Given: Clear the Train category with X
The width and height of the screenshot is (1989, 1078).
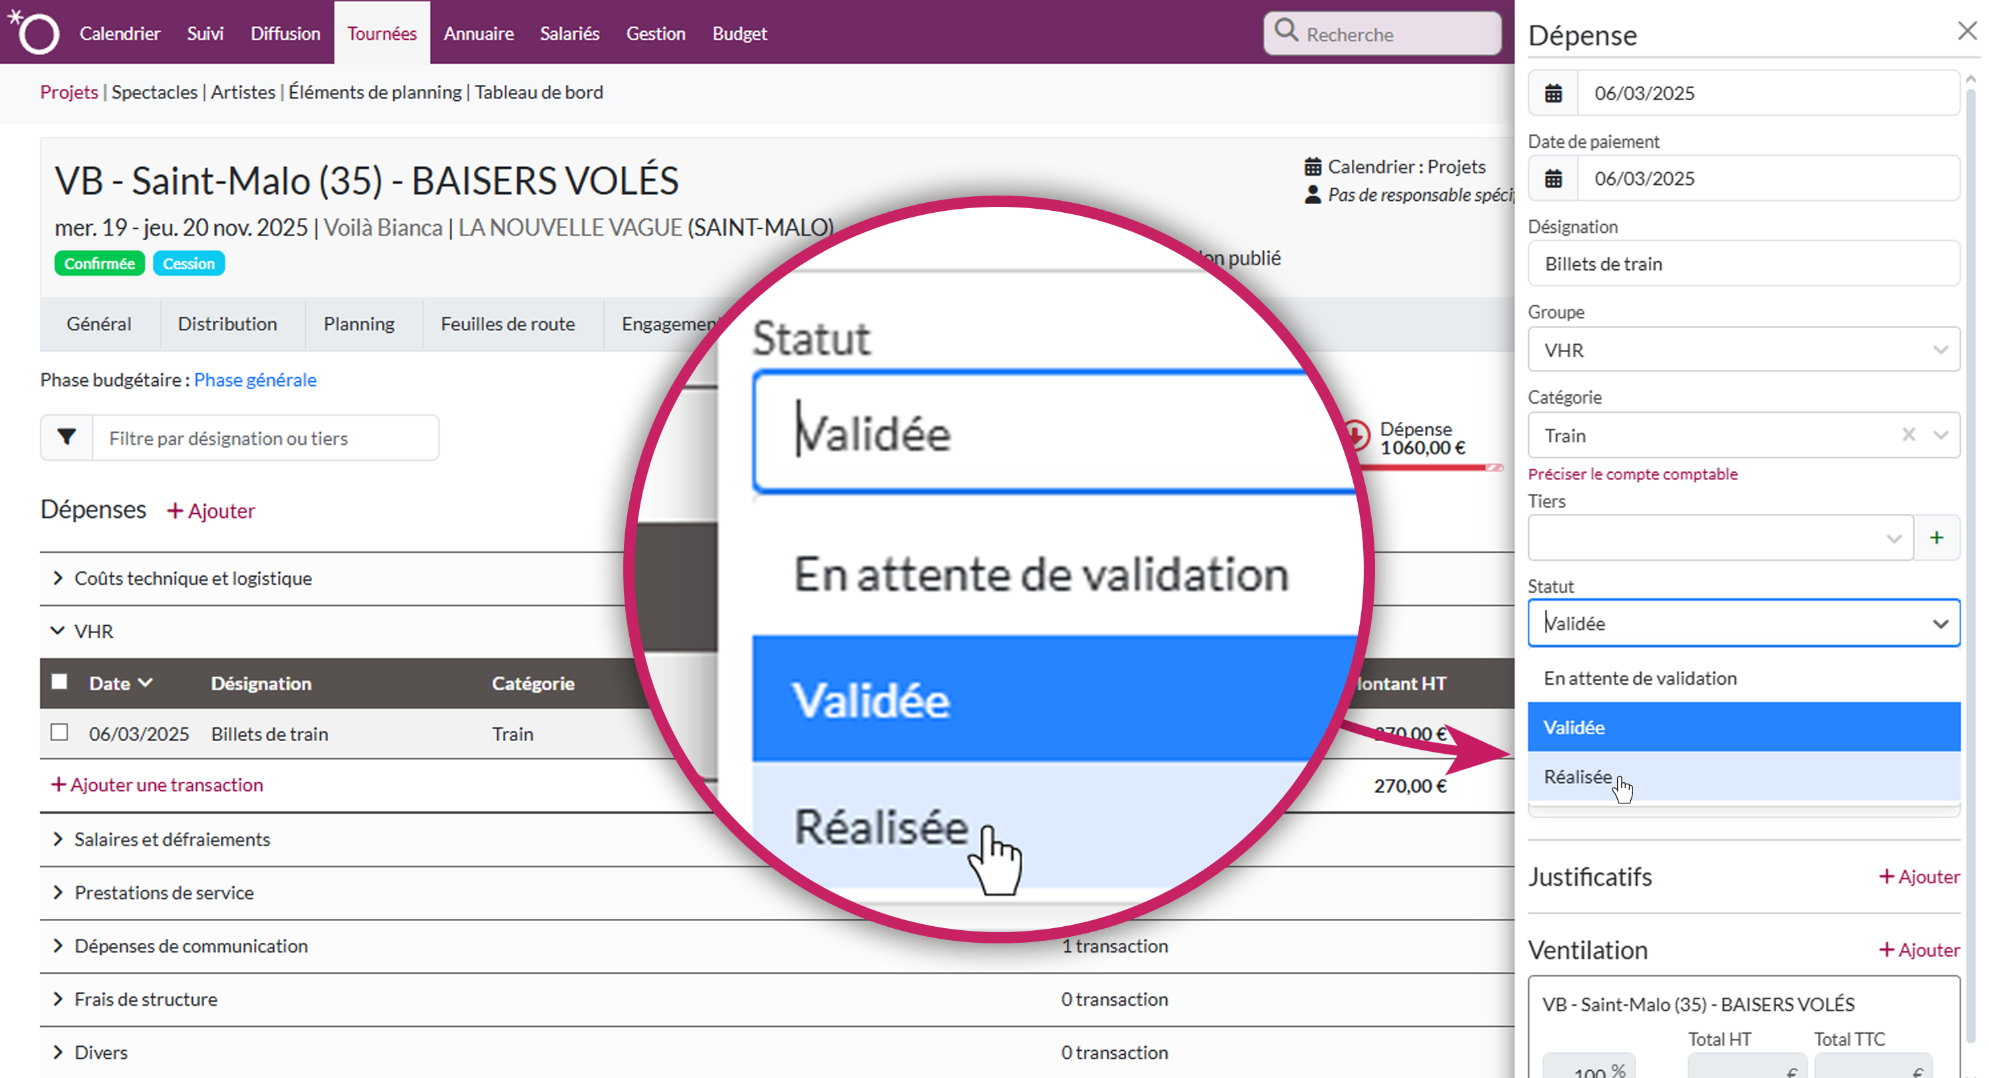Looking at the screenshot, I should tap(1909, 436).
